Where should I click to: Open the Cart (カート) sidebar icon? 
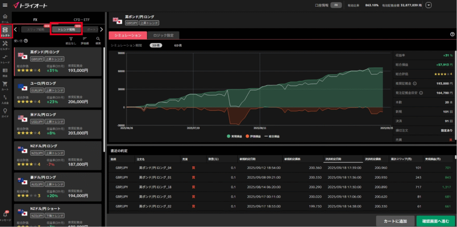5,85
